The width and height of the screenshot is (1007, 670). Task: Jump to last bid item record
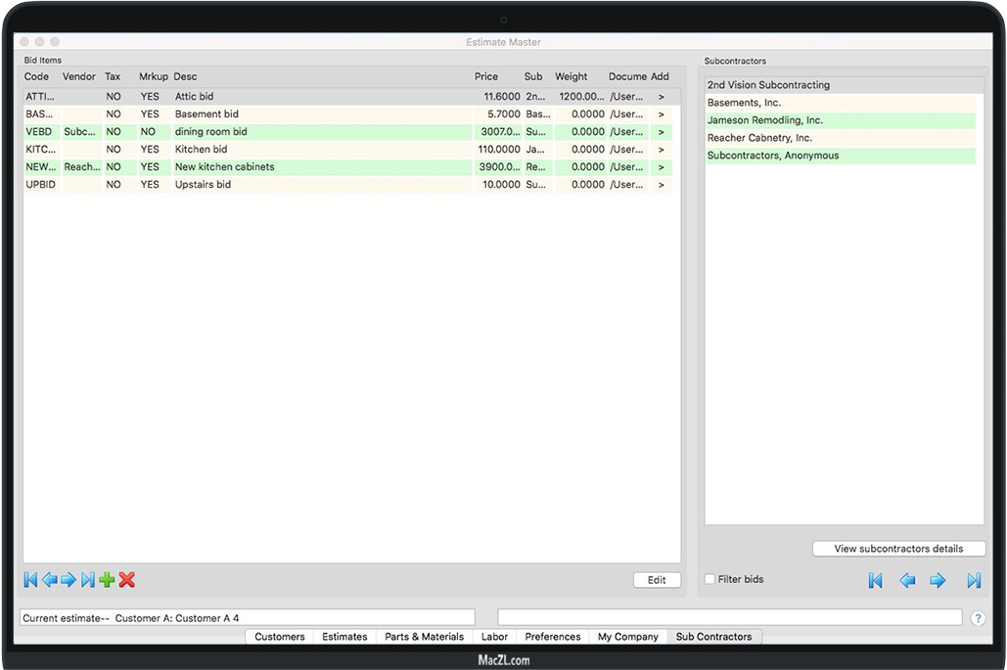point(88,580)
